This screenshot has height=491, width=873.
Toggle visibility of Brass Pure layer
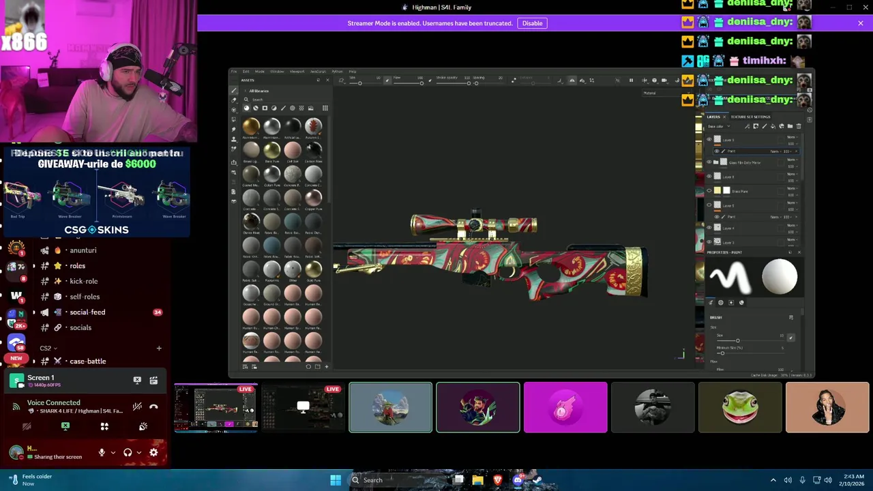(709, 190)
